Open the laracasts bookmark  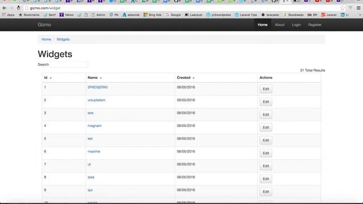coord(270,15)
